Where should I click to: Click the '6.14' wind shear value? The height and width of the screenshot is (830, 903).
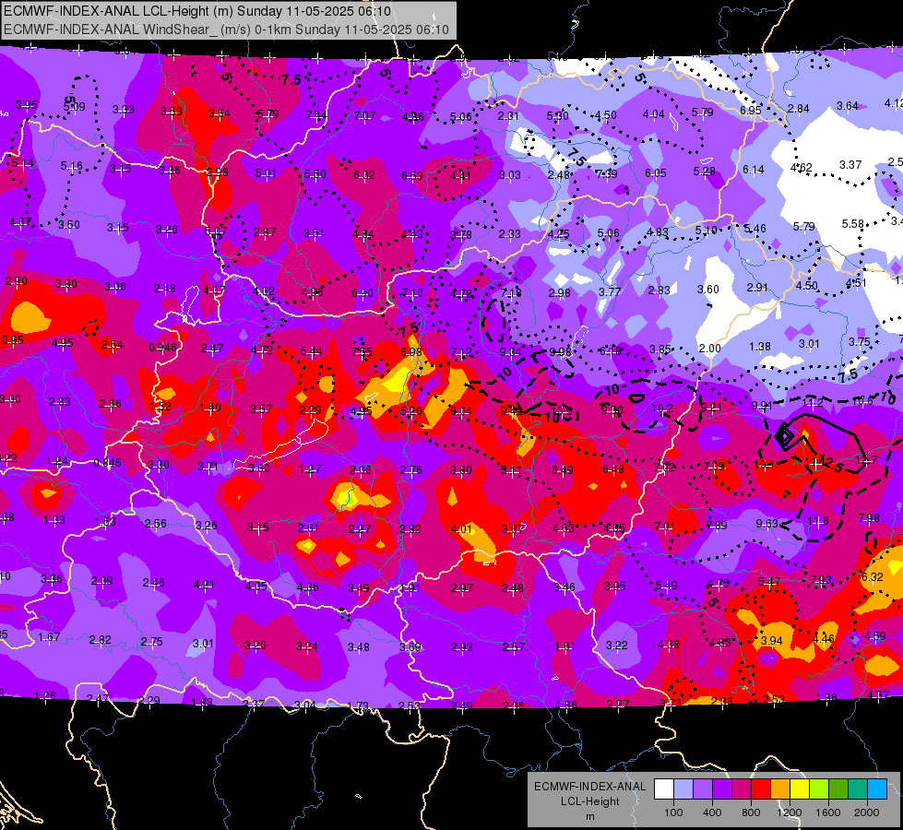click(754, 170)
